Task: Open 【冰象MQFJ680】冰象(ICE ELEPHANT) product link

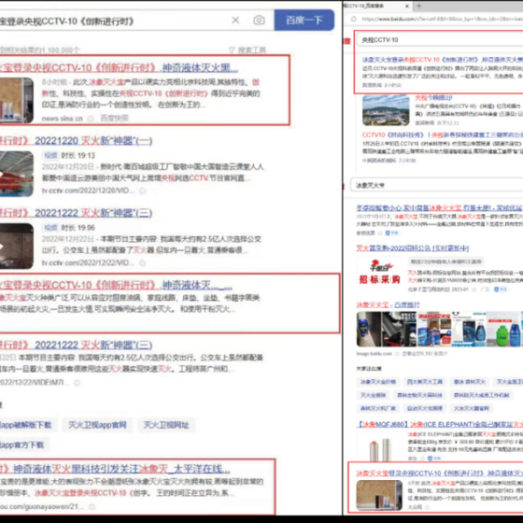Action: 440,424
